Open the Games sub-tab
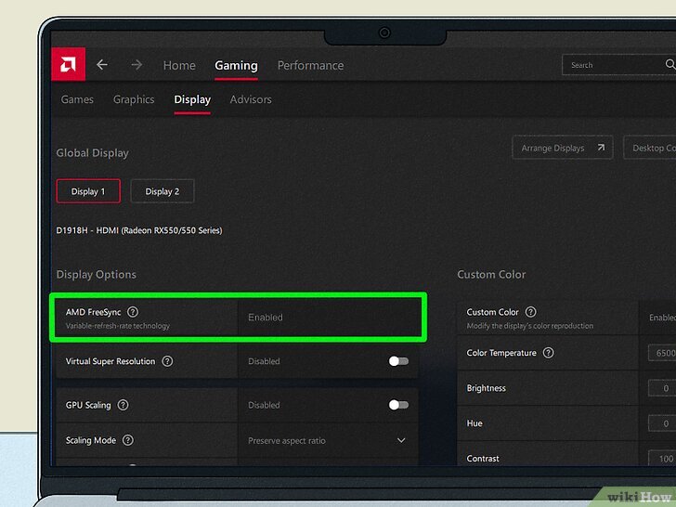Viewport: 676px width, 507px height. pos(77,99)
